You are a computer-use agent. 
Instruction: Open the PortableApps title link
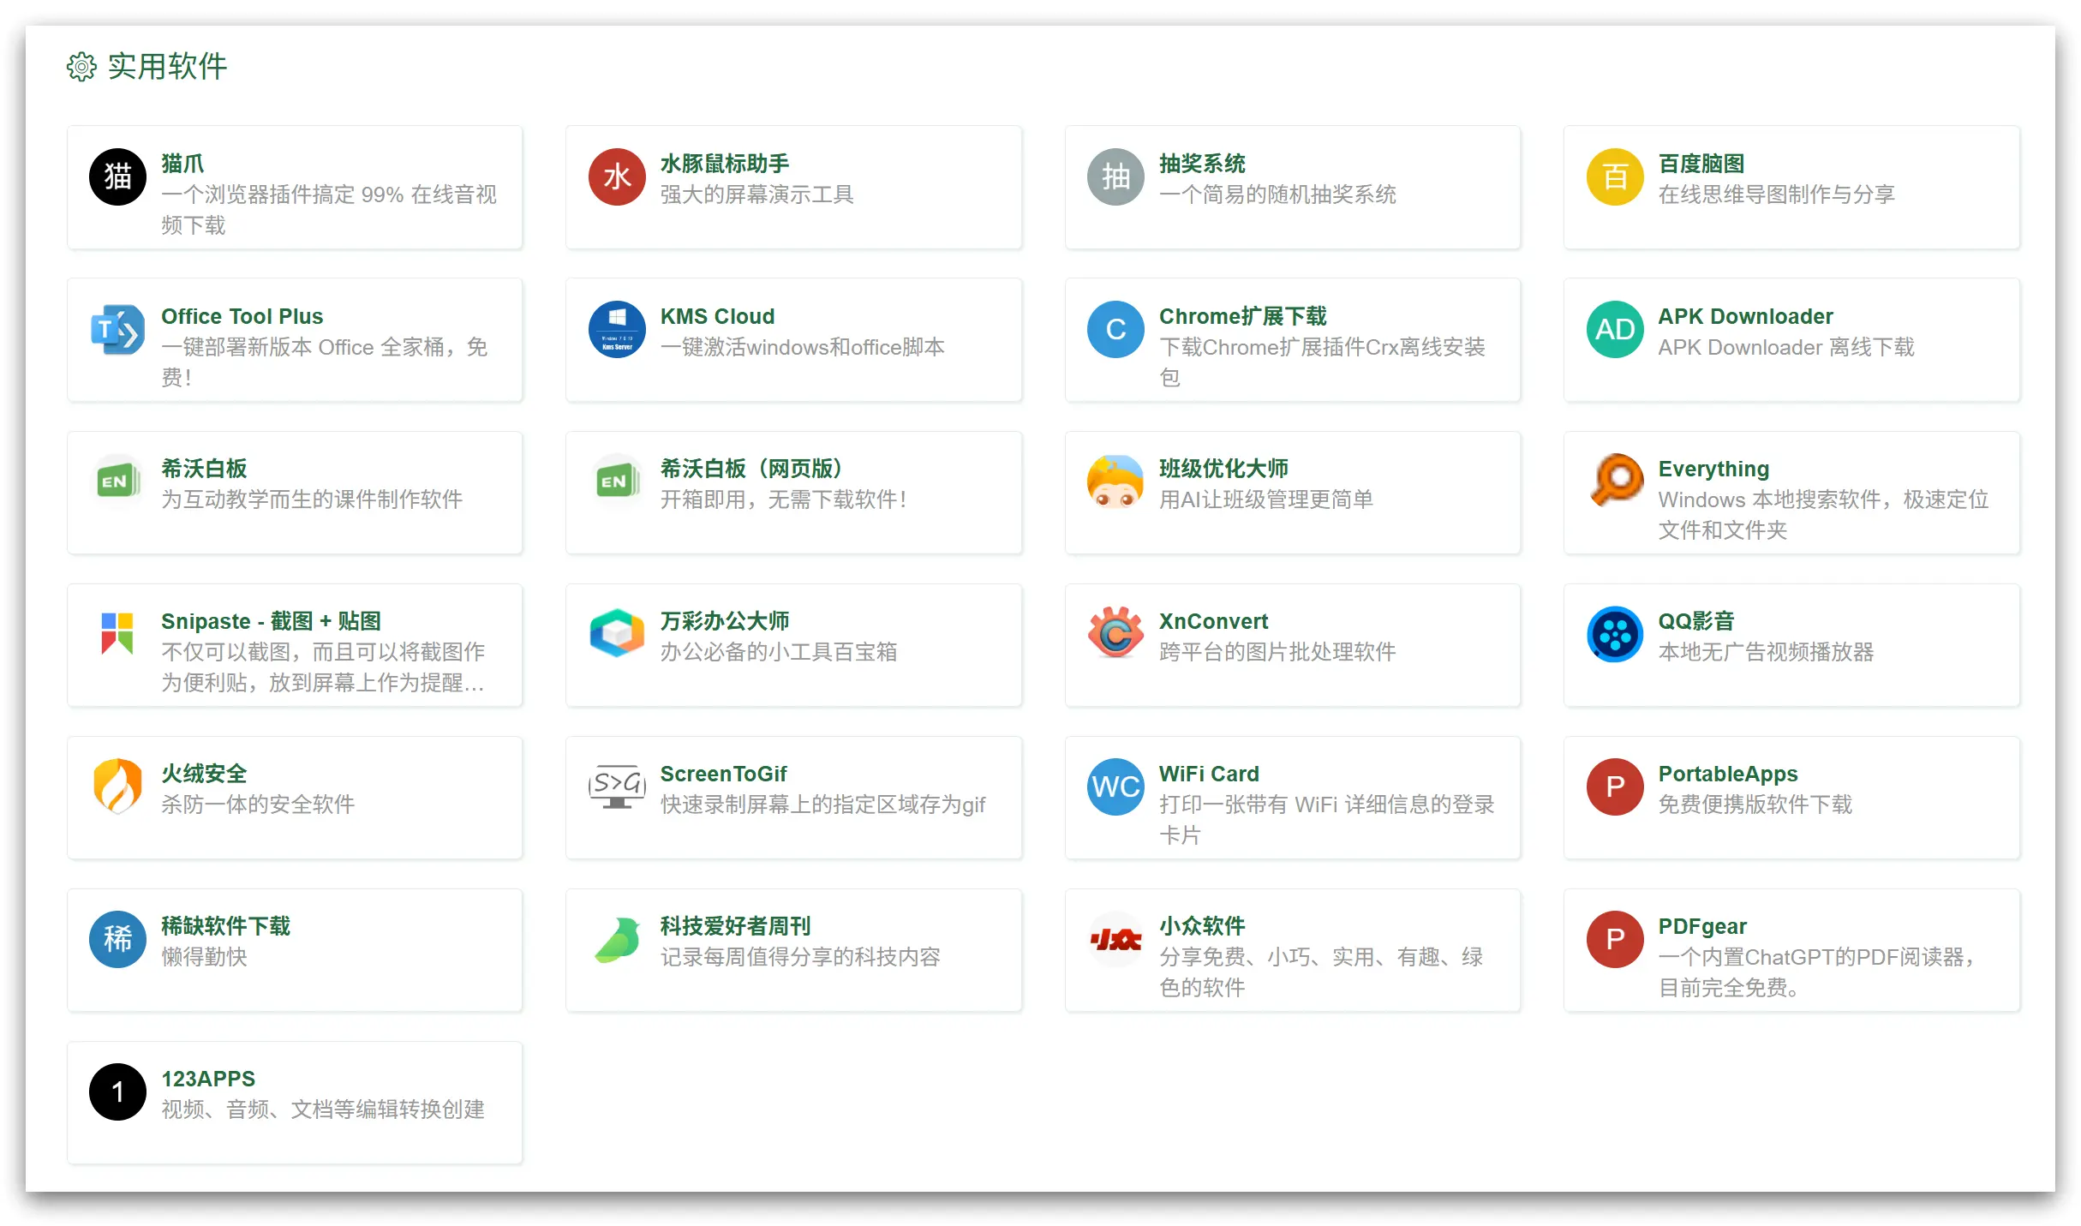click(x=1728, y=774)
